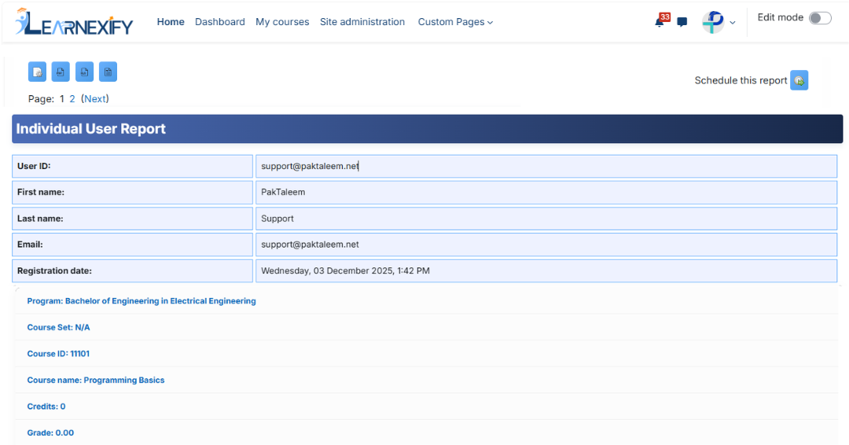The height and width of the screenshot is (445, 849).
Task: Click the Email value cell
Action: (546, 245)
